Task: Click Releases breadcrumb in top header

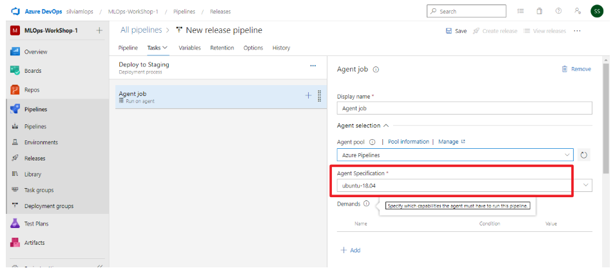Action: (220, 12)
